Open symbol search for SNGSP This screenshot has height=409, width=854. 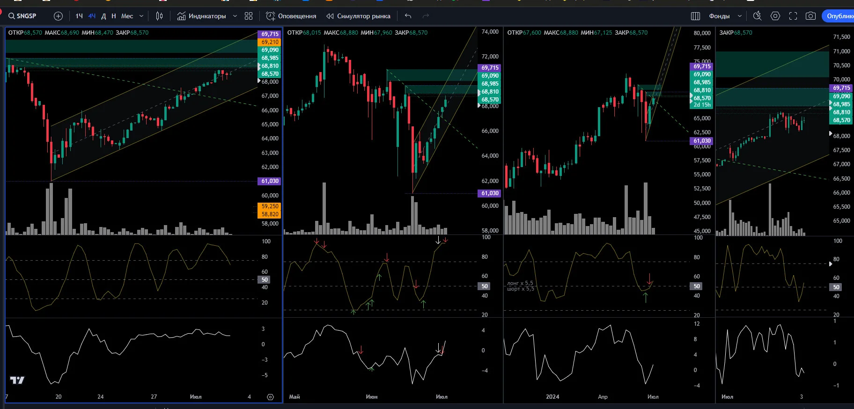click(x=22, y=16)
